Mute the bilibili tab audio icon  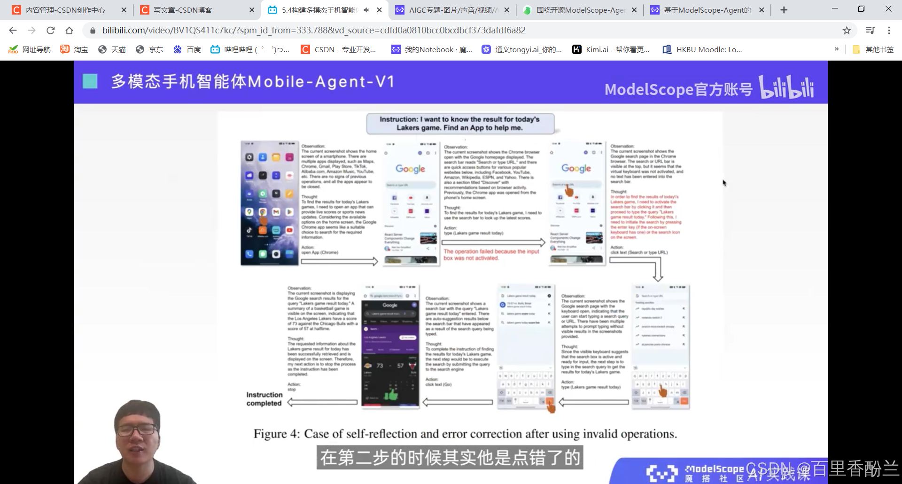pos(366,10)
